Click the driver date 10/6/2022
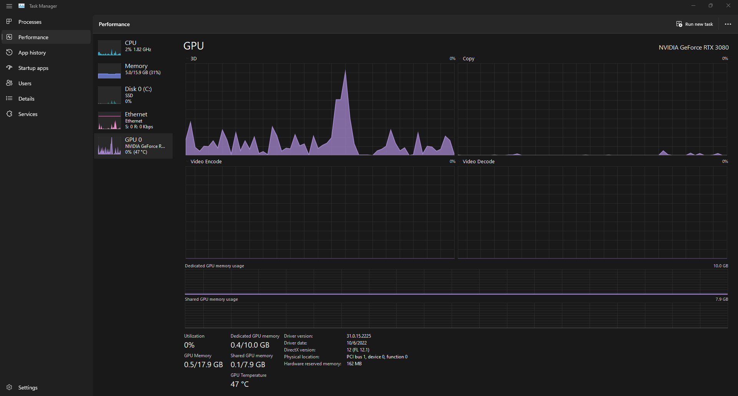The height and width of the screenshot is (396, 738). click(x=357, y=343)
